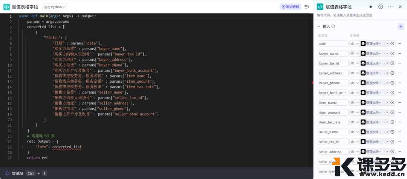Click "return ret" on code line 27
Screen dimensions: 407x179
[37, 158]
